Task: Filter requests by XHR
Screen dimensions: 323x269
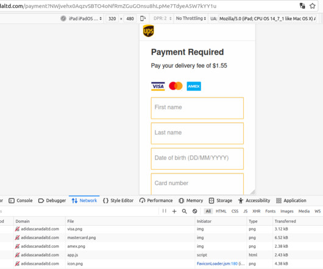Action: [257, 211]
